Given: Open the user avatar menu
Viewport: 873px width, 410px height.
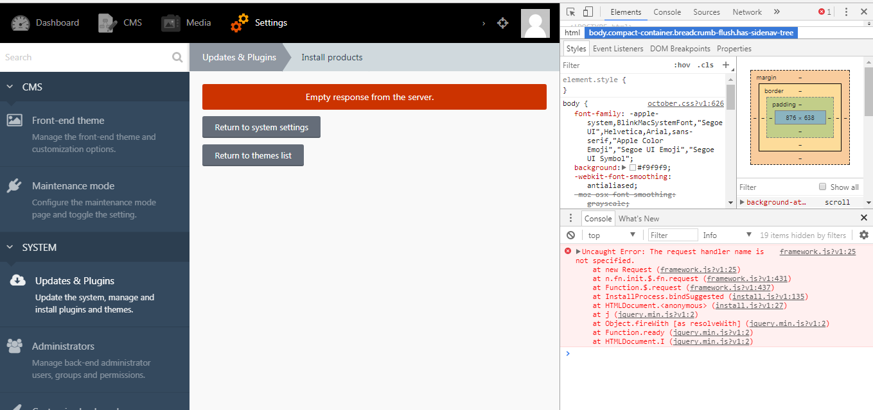Looking at the screenshot, I should pyautogui.click(x=535, y=24).
